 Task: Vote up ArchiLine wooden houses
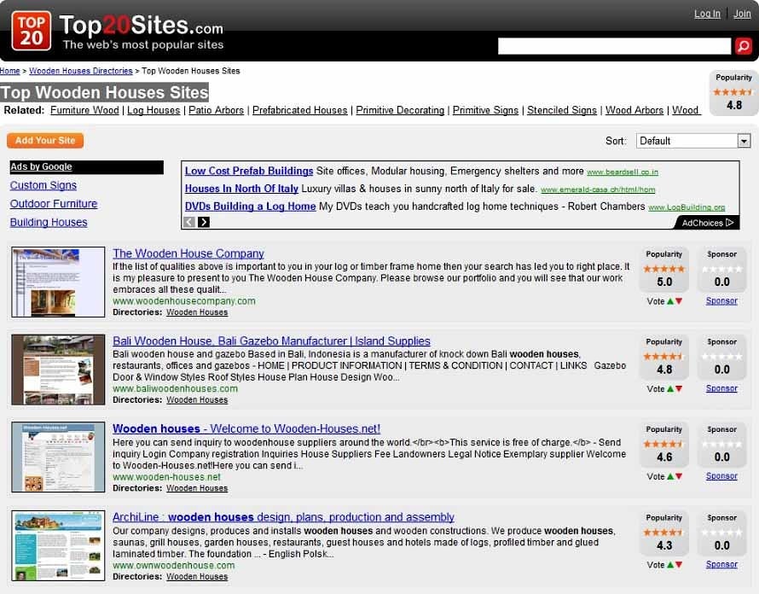(670, 564)
